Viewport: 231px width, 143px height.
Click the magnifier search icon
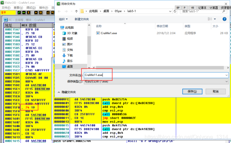point(224,11)
